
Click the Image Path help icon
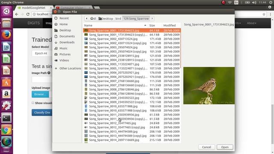click(x=49, y=73)
